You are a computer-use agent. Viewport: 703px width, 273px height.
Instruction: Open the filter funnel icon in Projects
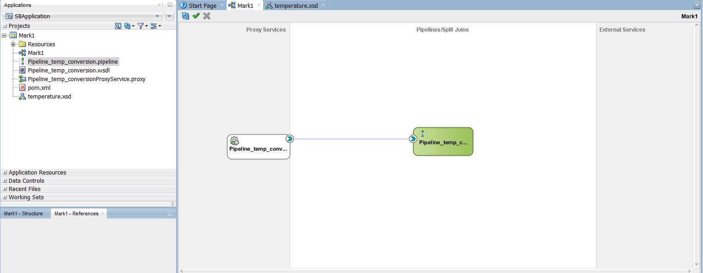[x=141, y=26]
